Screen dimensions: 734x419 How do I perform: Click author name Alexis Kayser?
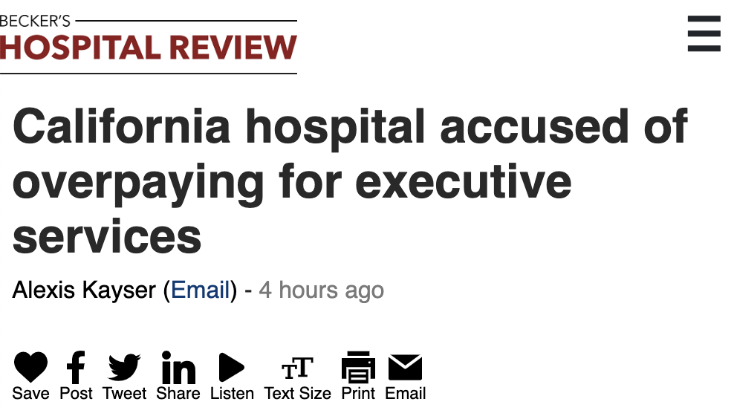coord(83,290)
